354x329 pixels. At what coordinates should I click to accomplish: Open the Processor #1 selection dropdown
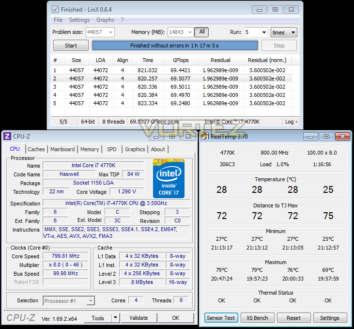tap(91, 301)
